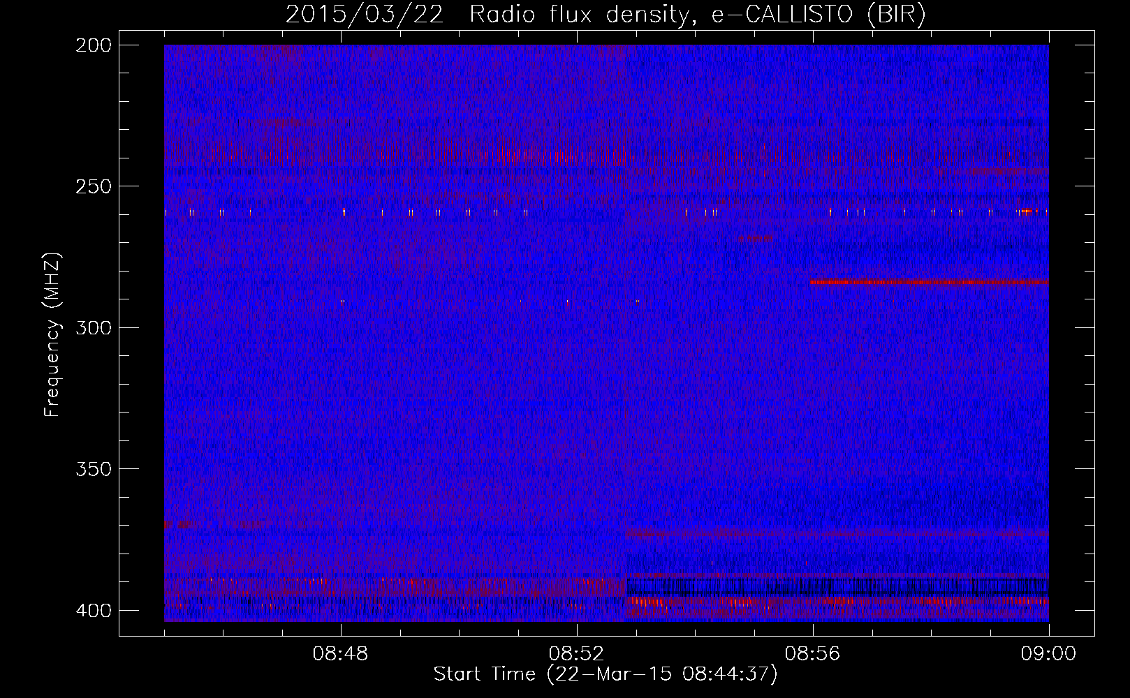Click the 200 frequency tick label
Image resolution: width=1130 pixels, height=698 pixels.
[x=93, y=45]
